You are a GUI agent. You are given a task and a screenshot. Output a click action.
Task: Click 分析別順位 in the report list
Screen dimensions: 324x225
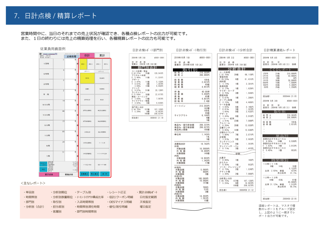(60, 192)
